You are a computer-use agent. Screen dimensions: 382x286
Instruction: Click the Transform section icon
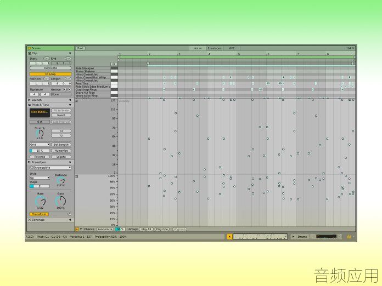(30, 162)
